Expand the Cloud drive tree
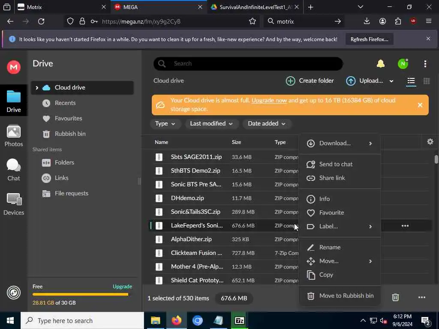Screen dimensions: 439x329 [x=37, y=88]
